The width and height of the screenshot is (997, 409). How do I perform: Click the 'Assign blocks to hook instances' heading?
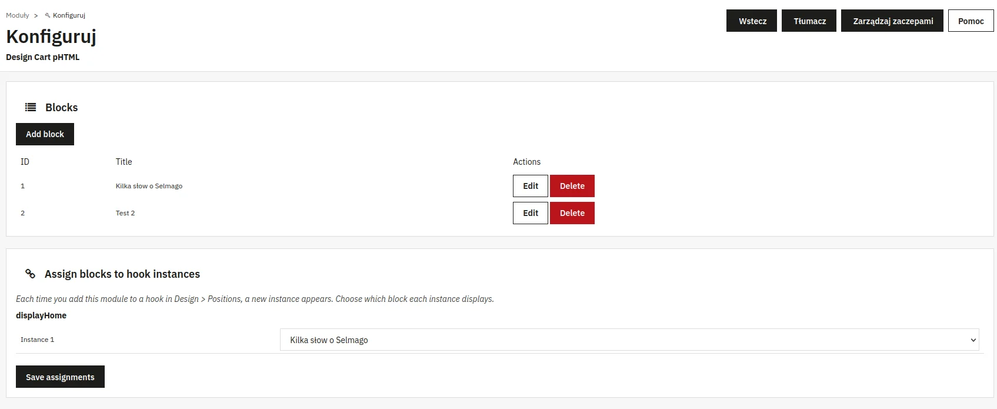pos(122,274)
